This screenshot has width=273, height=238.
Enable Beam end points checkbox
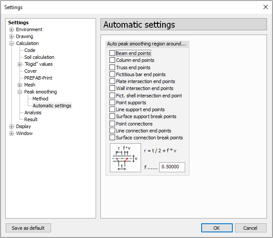click(112, 53)
